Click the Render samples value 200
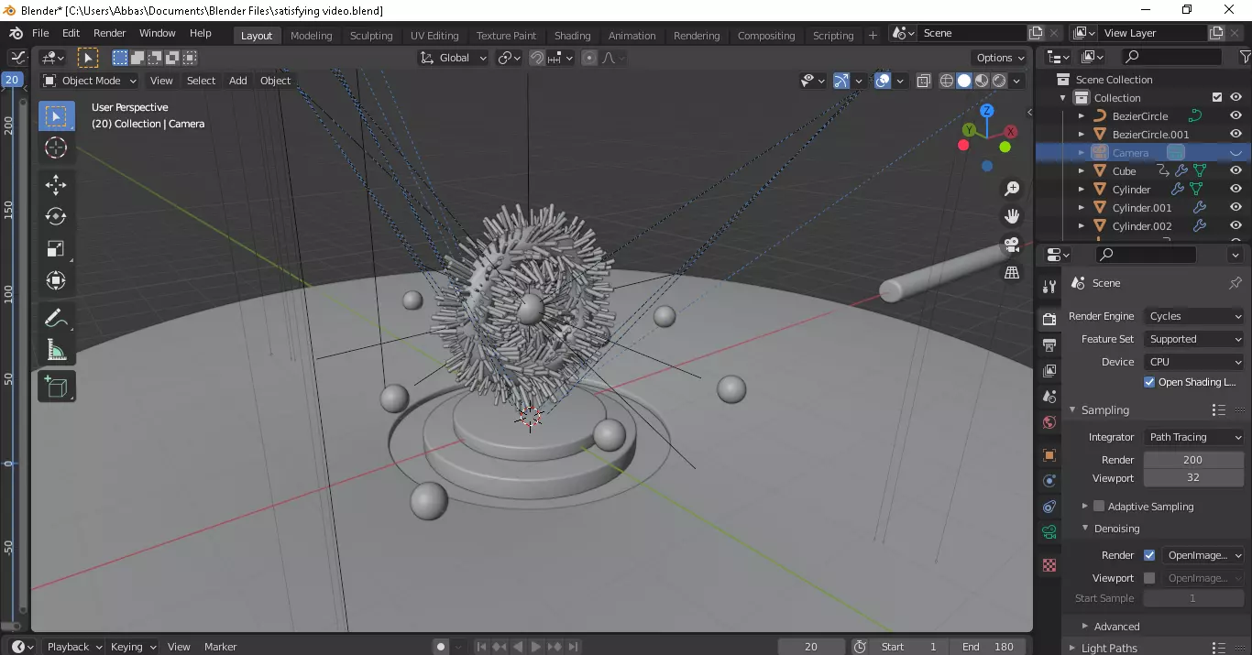 pos(1192,460)
